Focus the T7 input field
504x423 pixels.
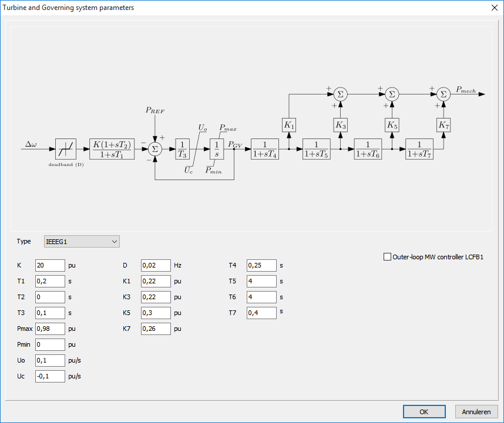[x=261, y=313]
